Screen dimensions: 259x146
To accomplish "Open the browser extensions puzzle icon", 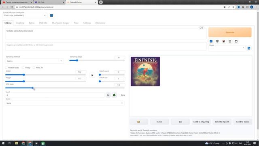I will tap(243, 7).
